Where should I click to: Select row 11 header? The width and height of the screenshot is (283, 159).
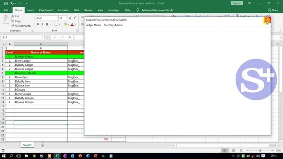coord(3,90)
